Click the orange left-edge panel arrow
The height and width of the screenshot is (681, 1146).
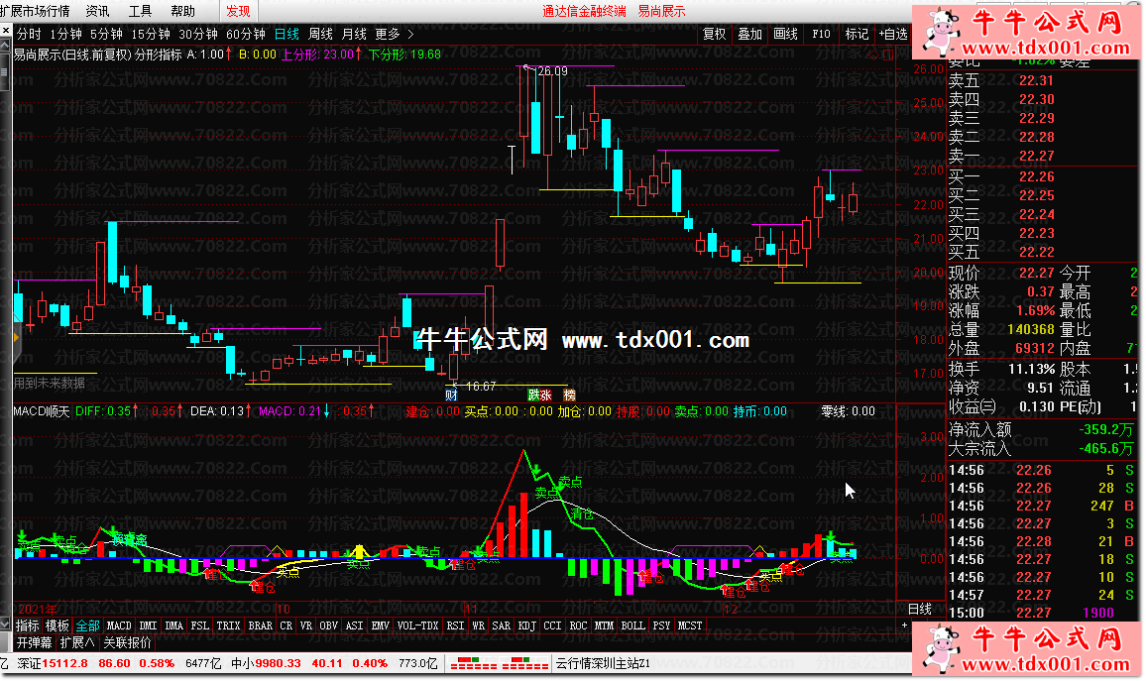16,338
